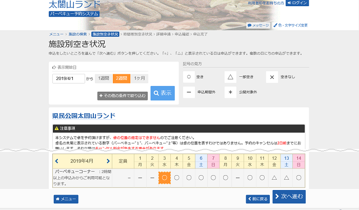Click the 公開対象外 asterisk legend icon
Viewport: 359px width, 210px height.
click(230, 92)
